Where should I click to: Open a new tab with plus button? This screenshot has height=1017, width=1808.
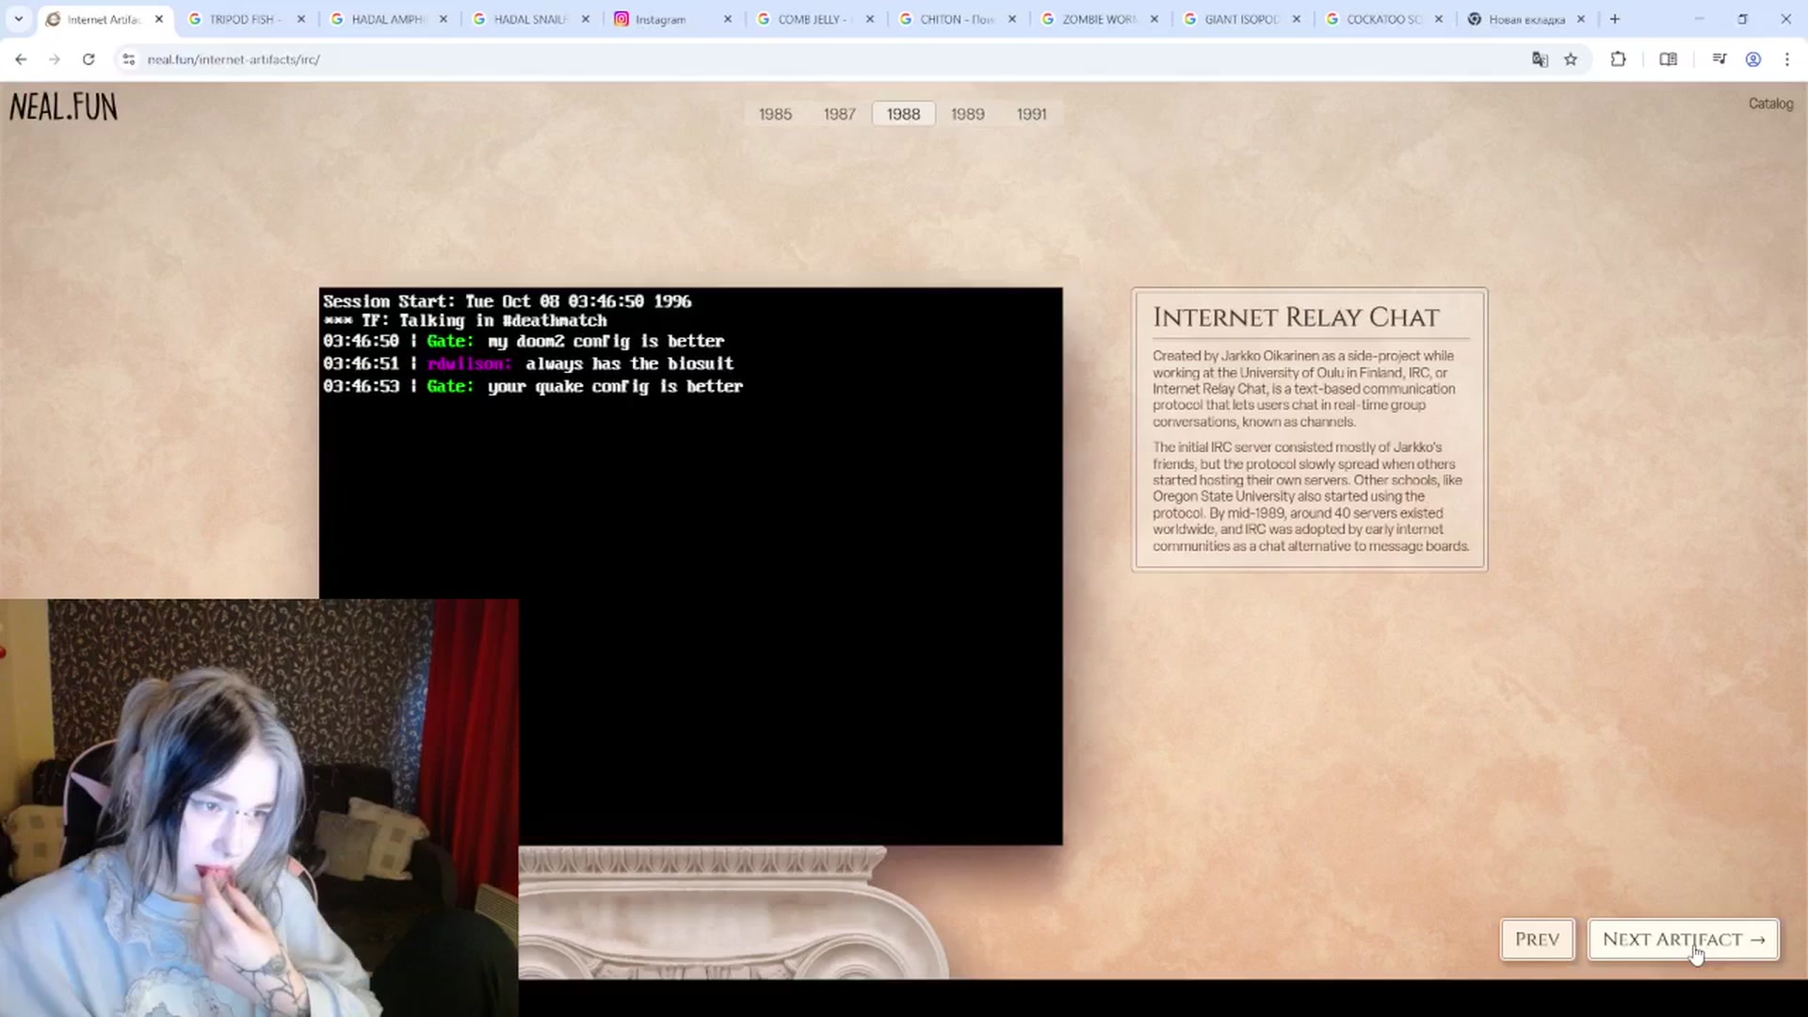[x=1615, y=19]
